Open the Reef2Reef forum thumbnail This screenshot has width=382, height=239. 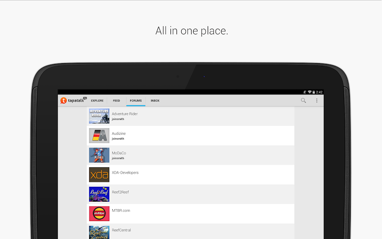[x=99, y=194]
